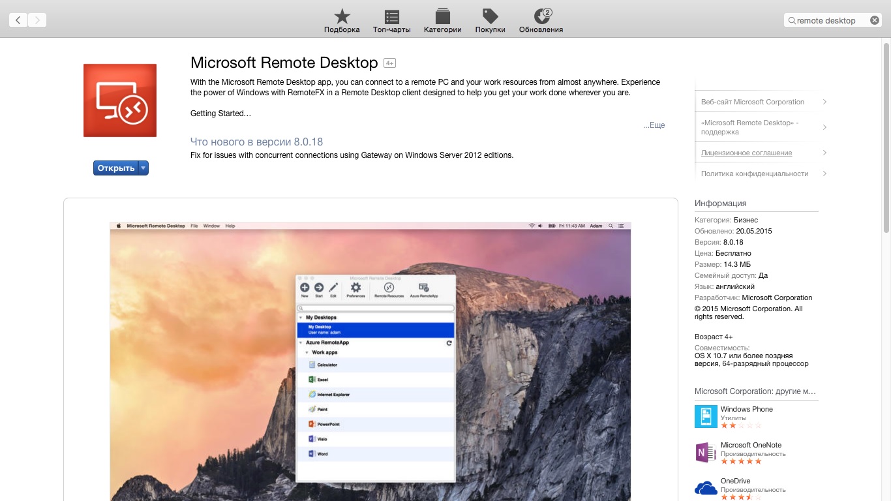
Task: Clear the search field with the X icon
Action: pos(875,20)
